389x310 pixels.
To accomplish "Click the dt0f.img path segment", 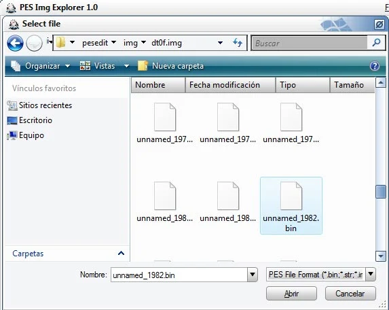I will [x=167, y=43].
